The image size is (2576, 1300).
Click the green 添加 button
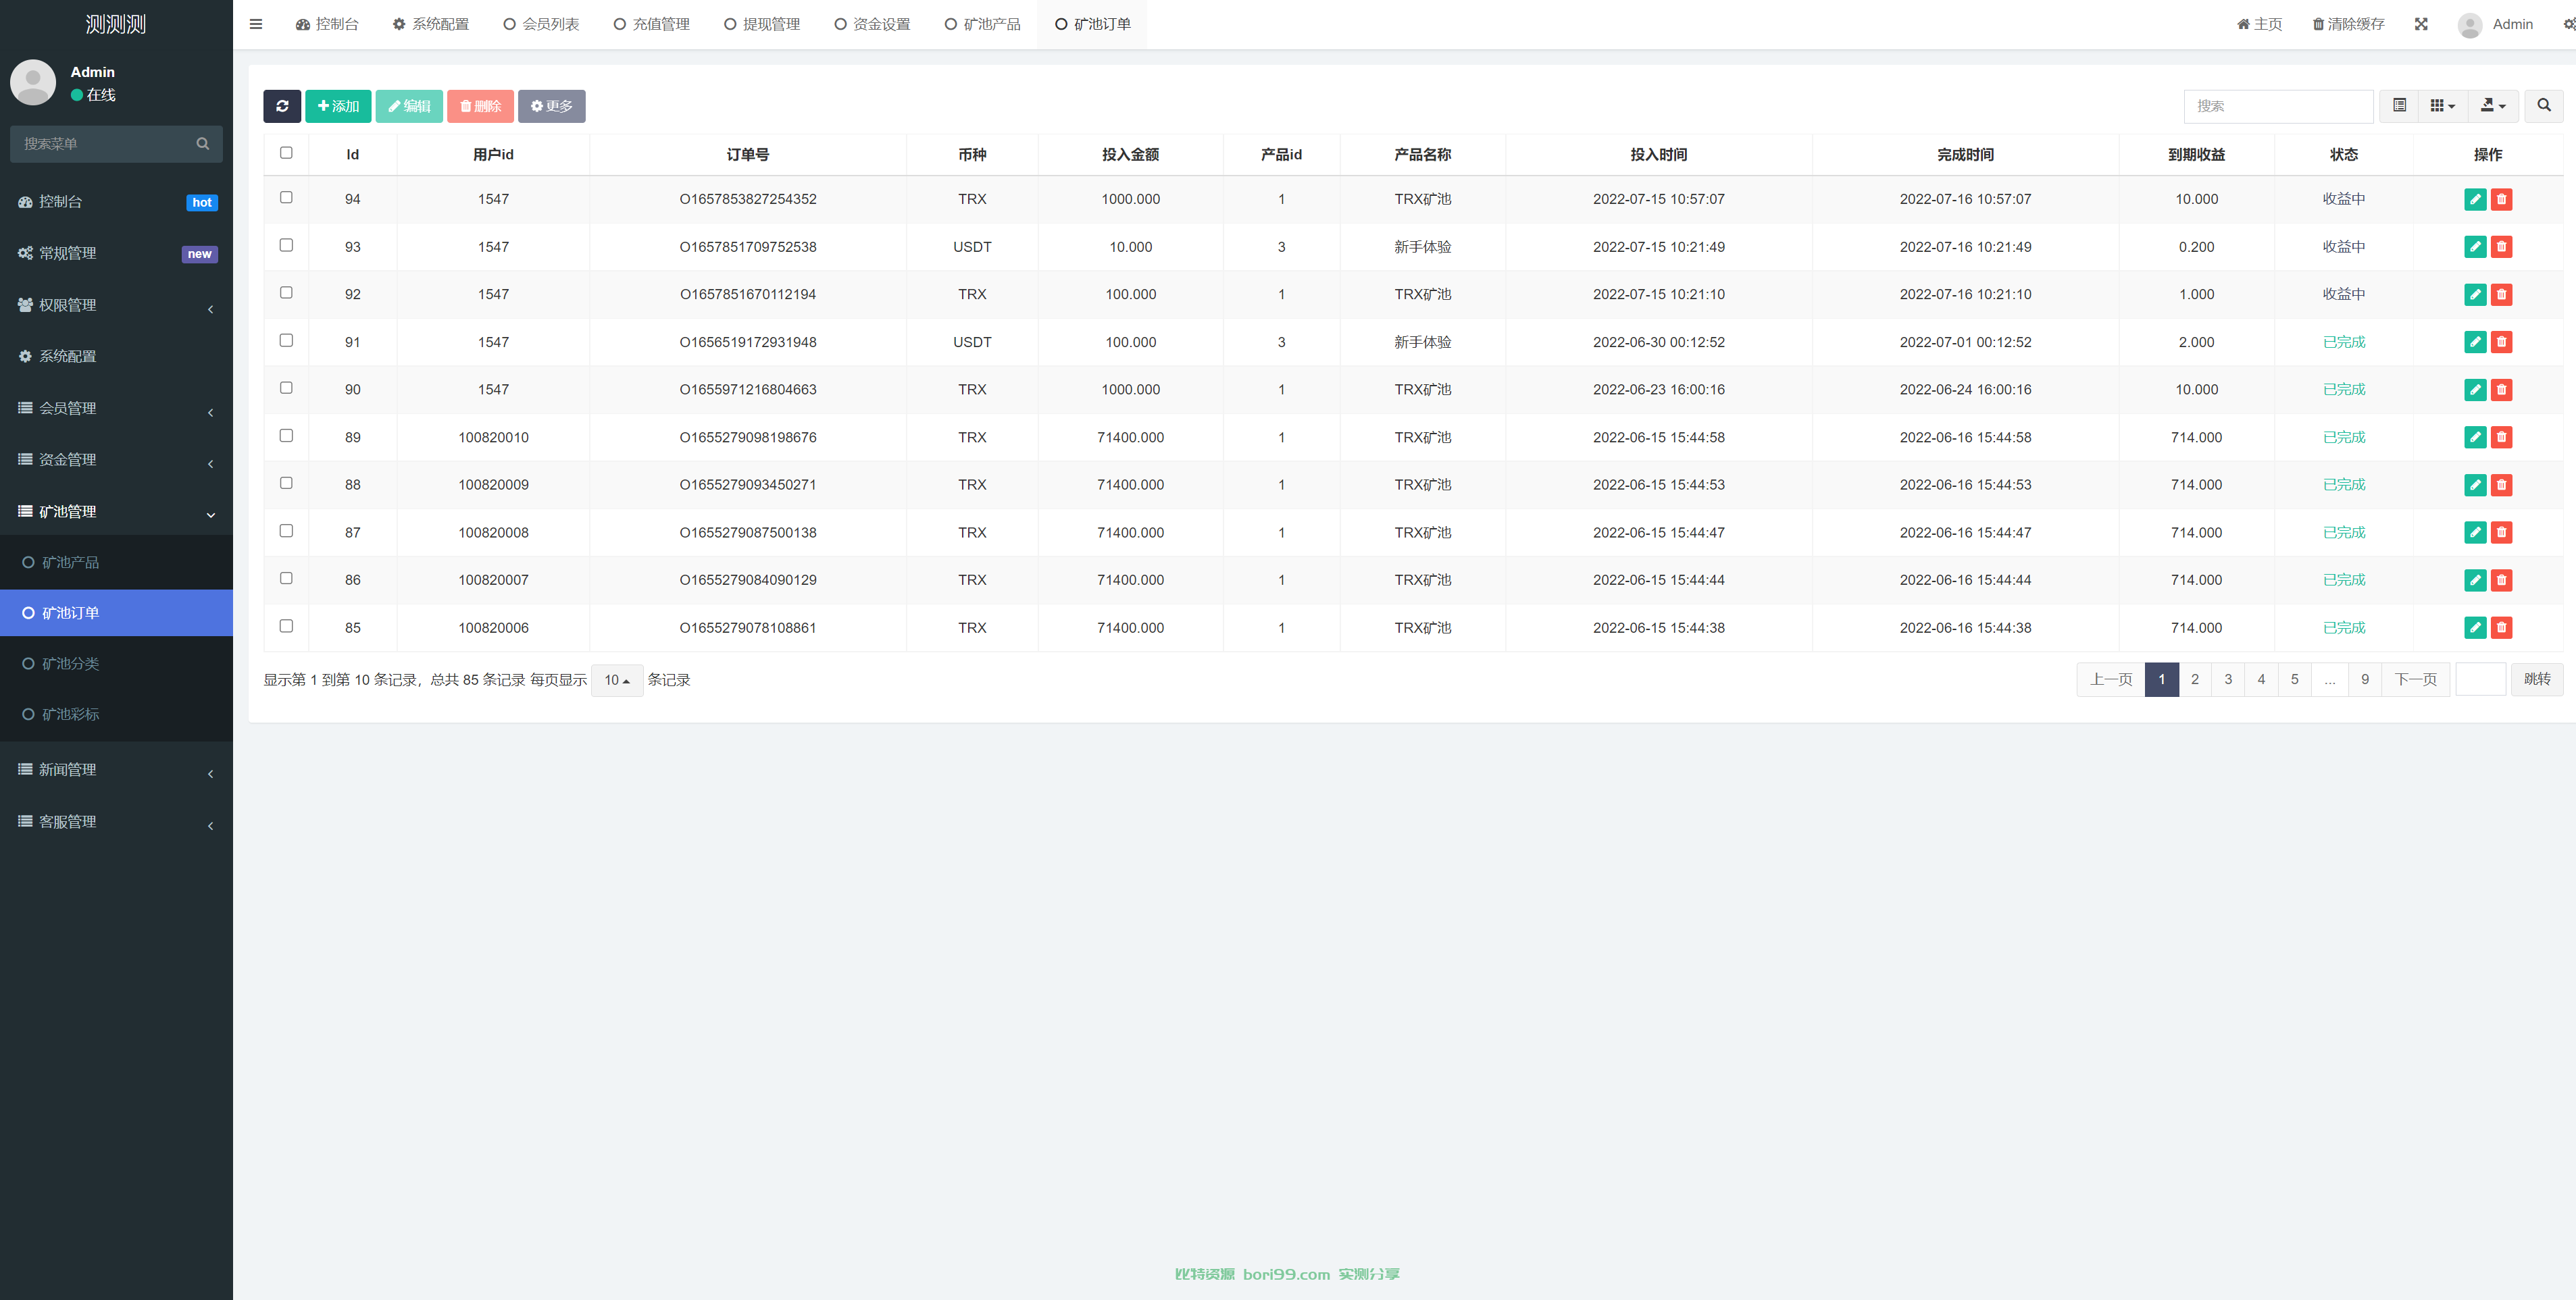(338, 106)
